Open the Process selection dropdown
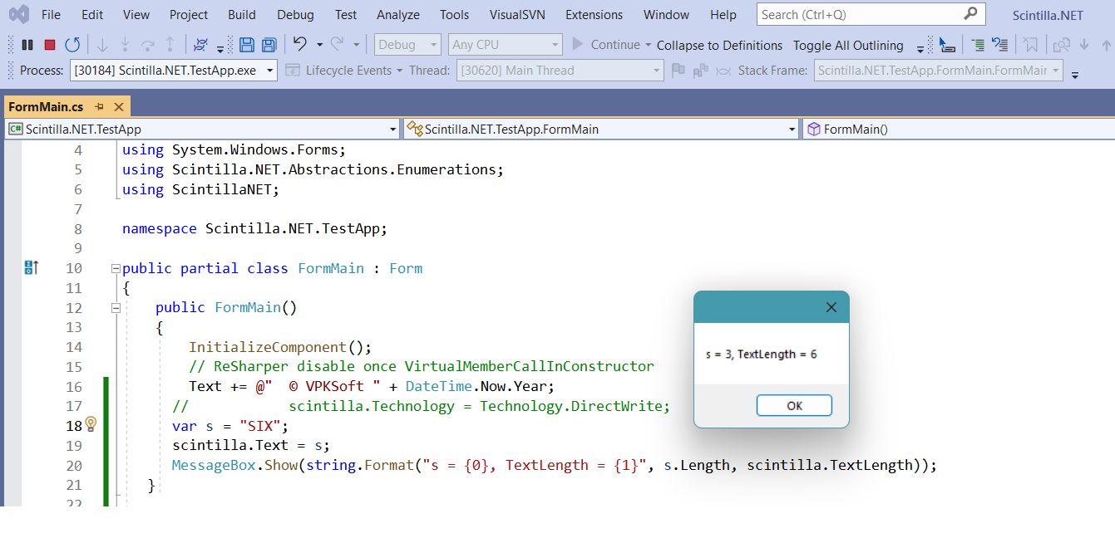The width and height of the screenshot is (1115, 538). pyautogui.click(x=269, y=71)
